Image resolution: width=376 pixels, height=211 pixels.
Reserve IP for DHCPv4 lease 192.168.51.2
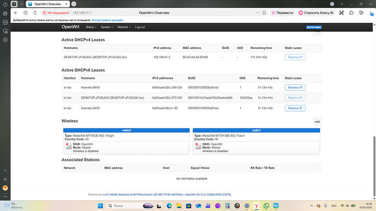point(295,57)
